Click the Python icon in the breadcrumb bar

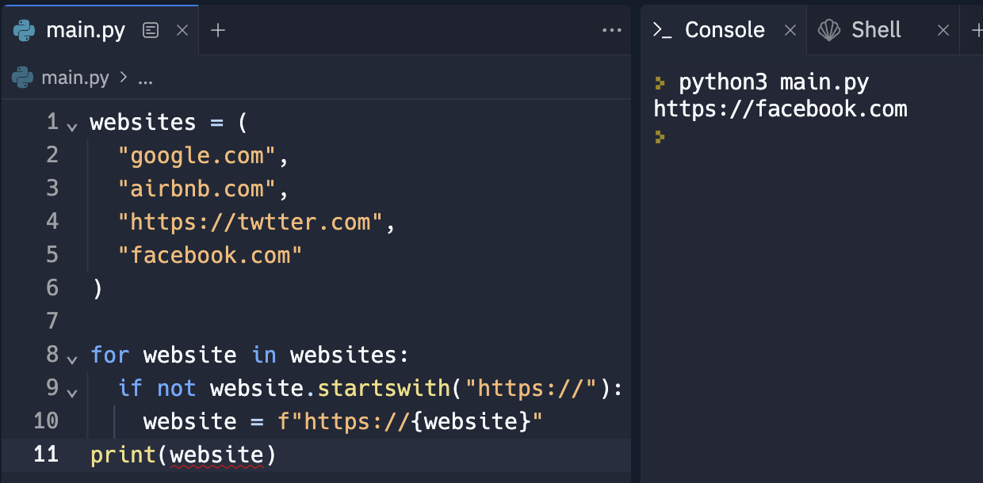point(22,78)
